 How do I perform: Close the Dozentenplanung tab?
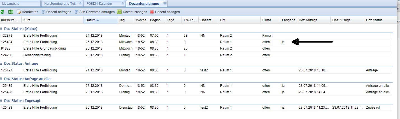coord(165,3)
